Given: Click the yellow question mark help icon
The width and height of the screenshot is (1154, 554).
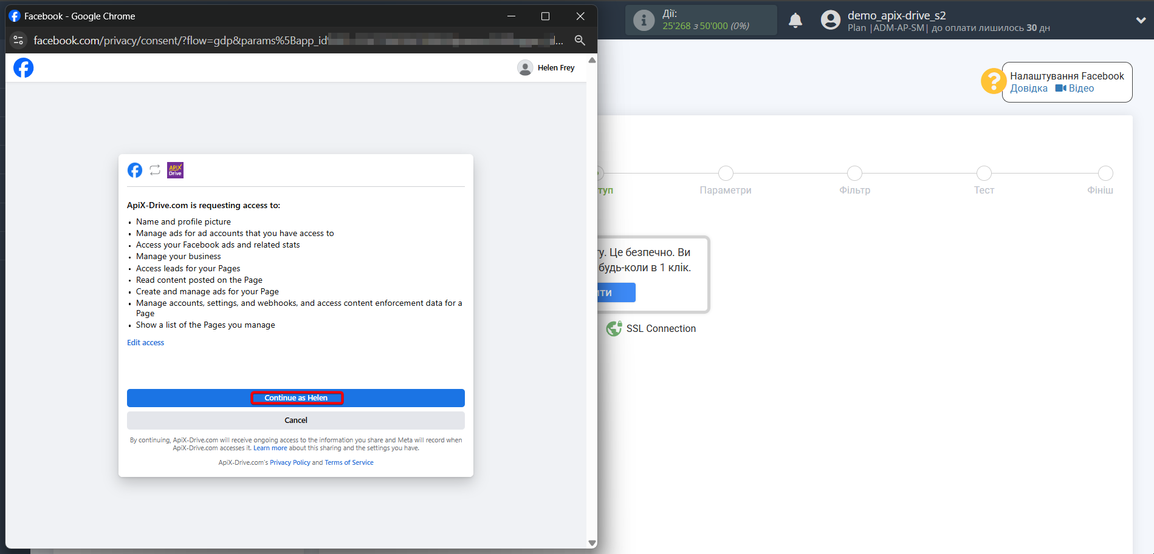Looking at the screenshot, I should click(x=994, y=81).
